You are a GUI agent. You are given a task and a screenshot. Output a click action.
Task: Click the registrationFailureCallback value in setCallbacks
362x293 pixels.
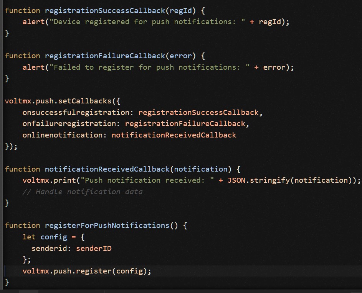tap(185, 124)
